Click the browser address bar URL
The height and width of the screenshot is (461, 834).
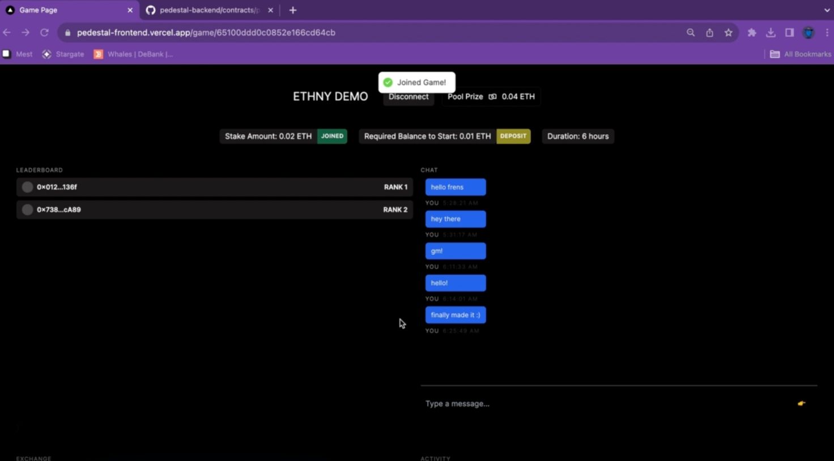(x=206, y=33)
